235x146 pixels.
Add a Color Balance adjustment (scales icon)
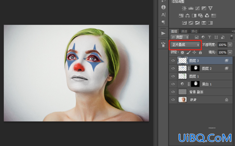pos(187,16)
